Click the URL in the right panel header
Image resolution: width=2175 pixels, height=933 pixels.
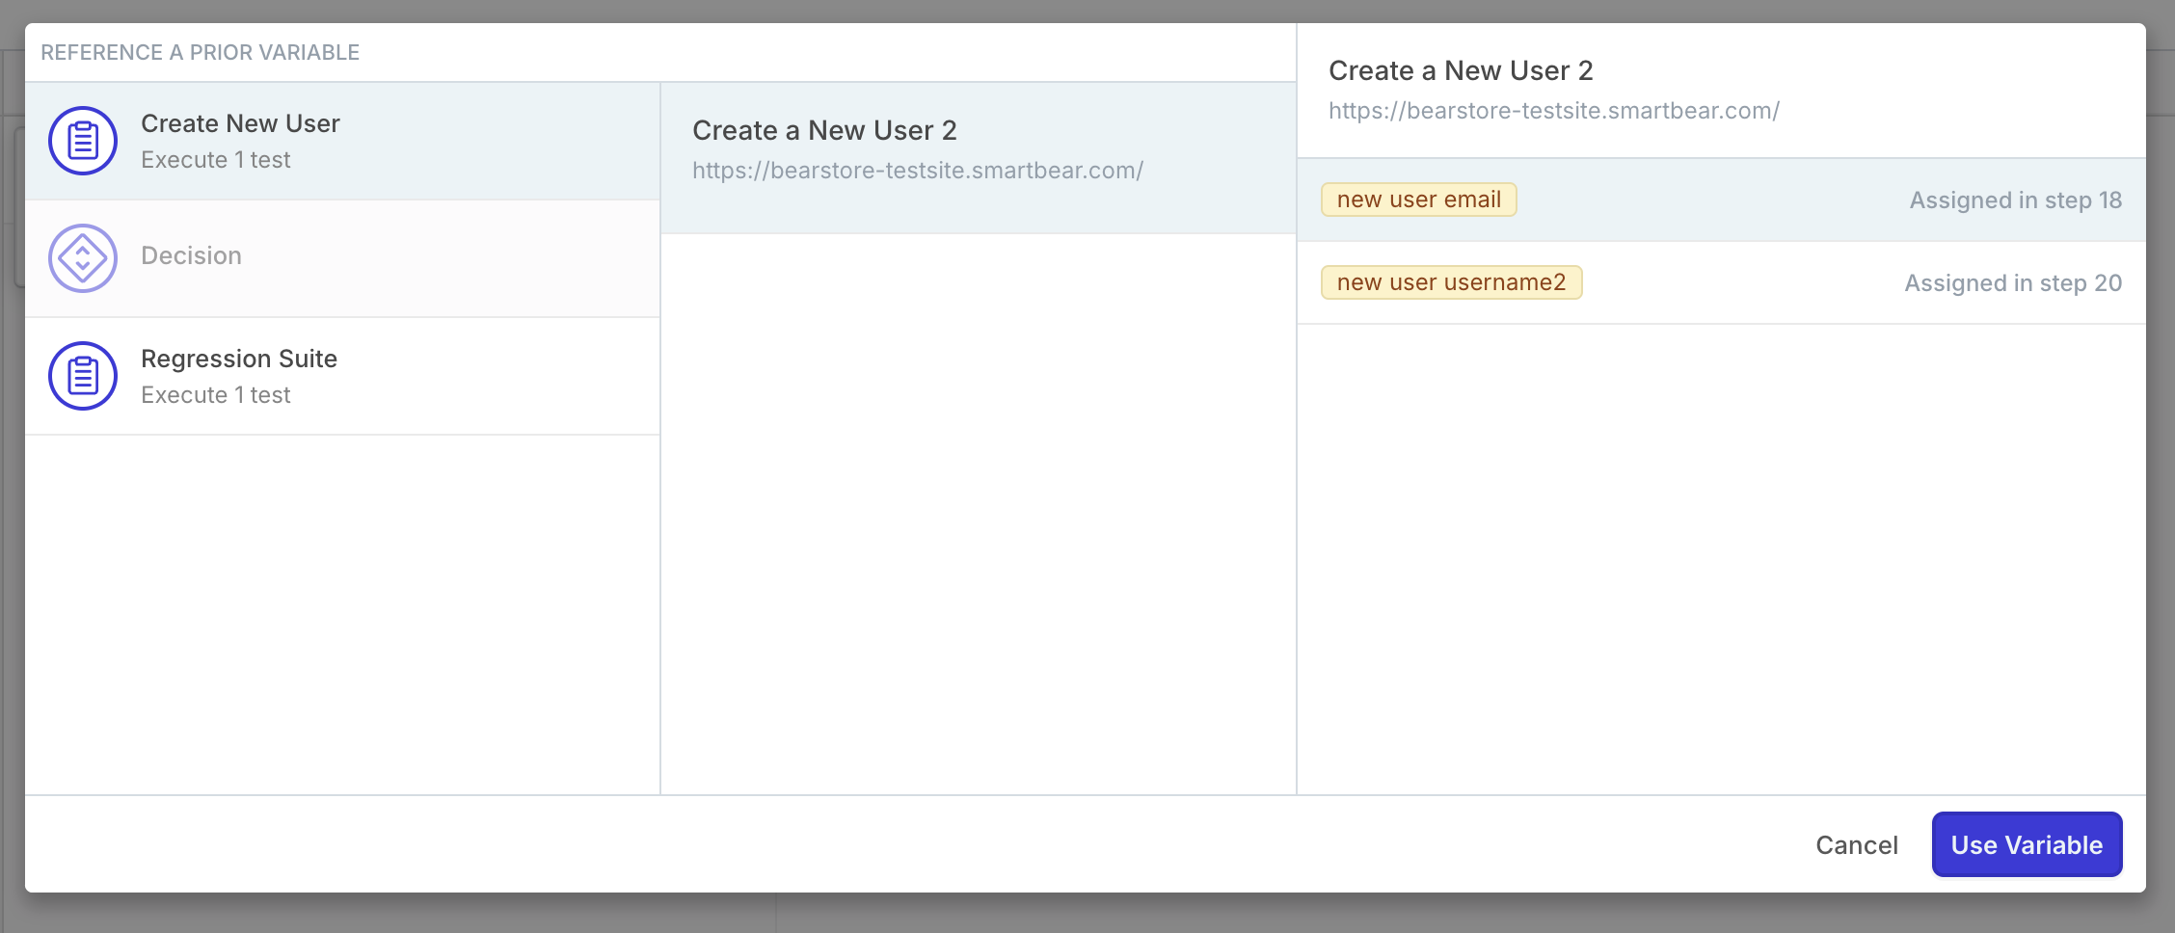[1553, 110]
